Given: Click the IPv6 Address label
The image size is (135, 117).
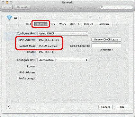Looking at the screenshot, I should coord(28,72).
